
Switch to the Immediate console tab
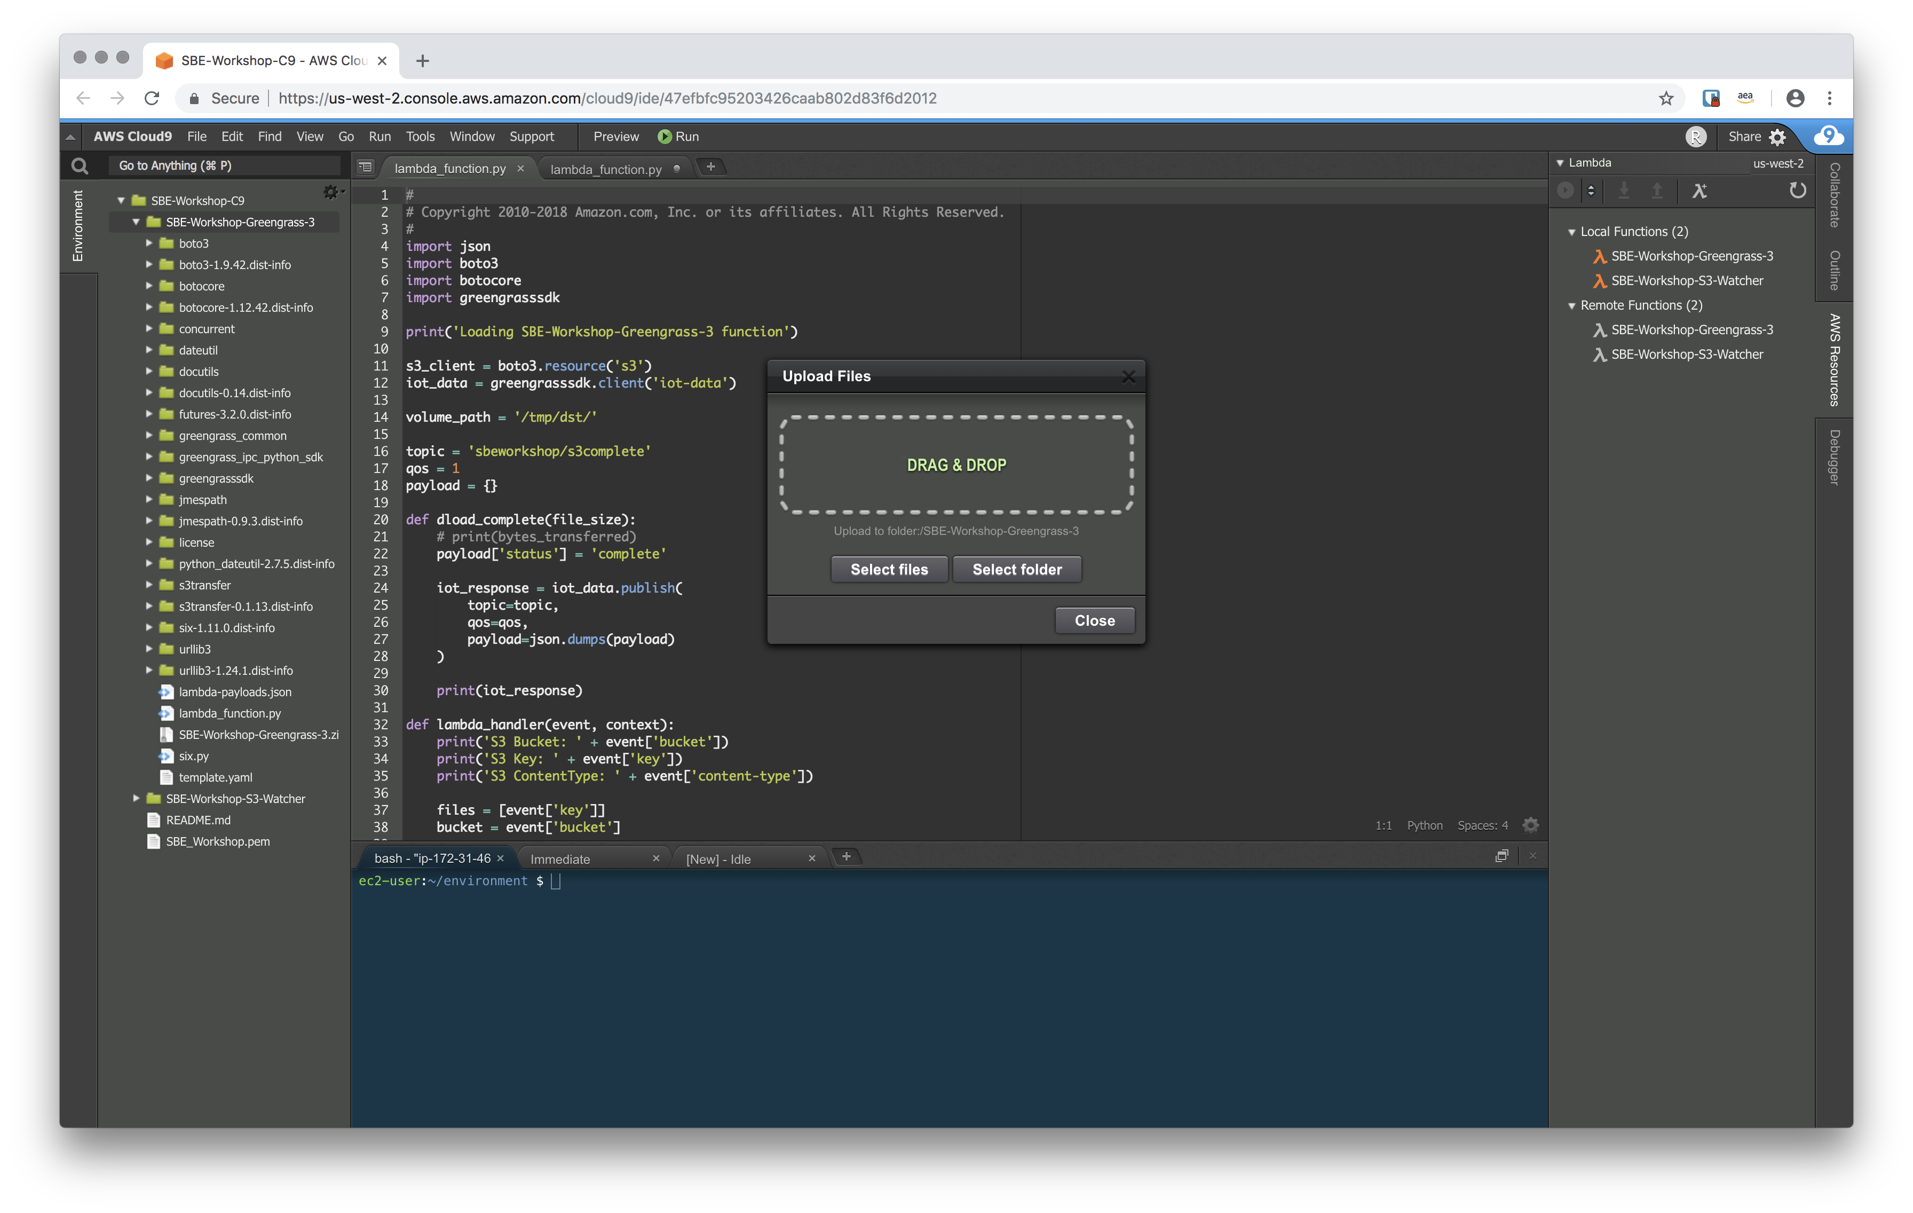560,859
